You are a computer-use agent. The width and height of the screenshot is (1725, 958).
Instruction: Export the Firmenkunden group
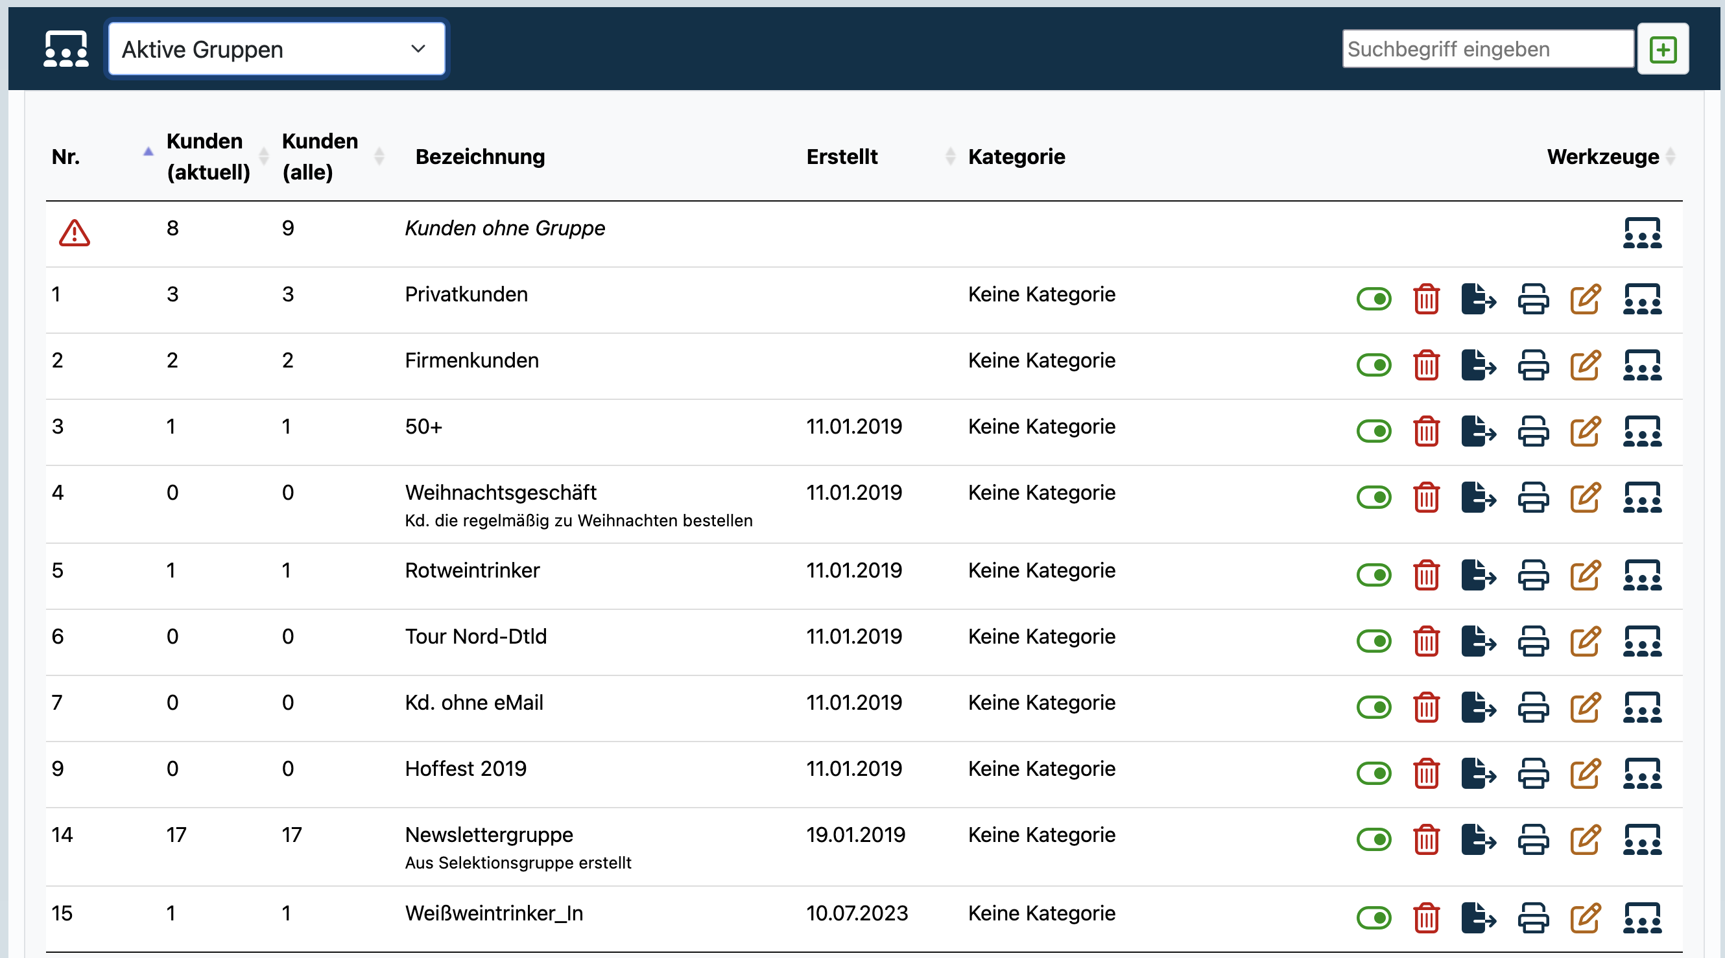click(x=1478, y=366)
